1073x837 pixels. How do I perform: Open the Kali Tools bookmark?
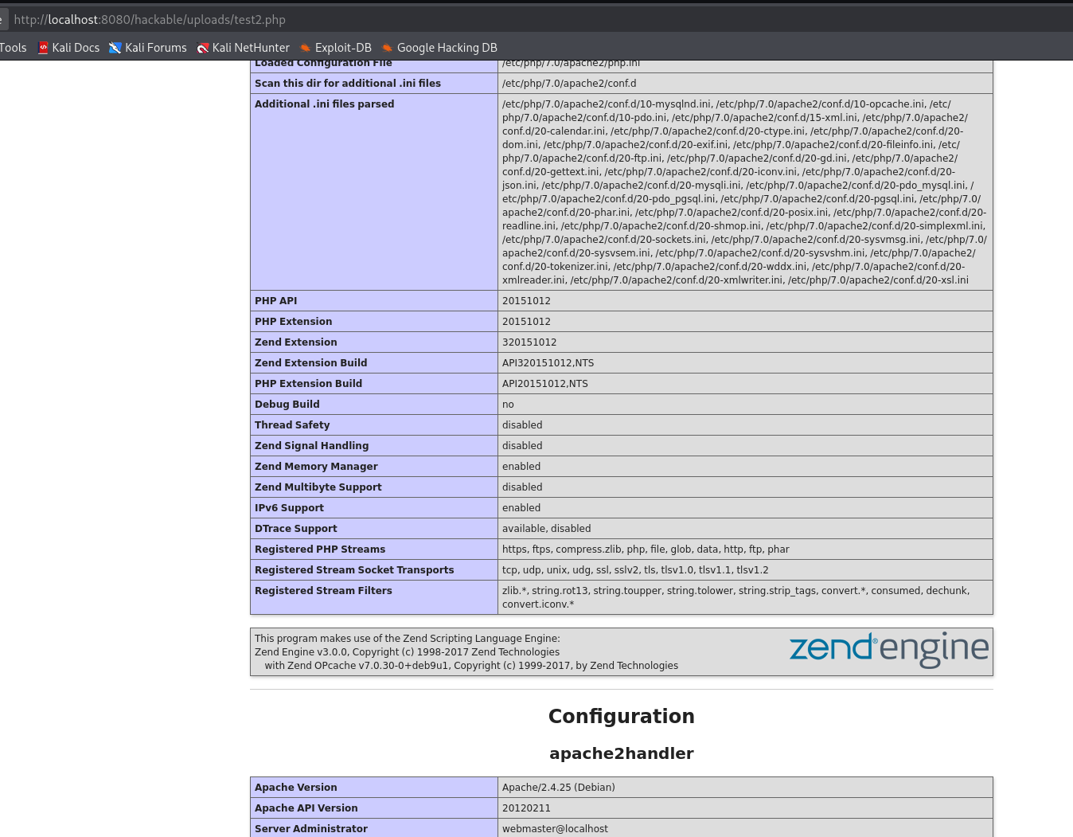[x=13, y=48]
